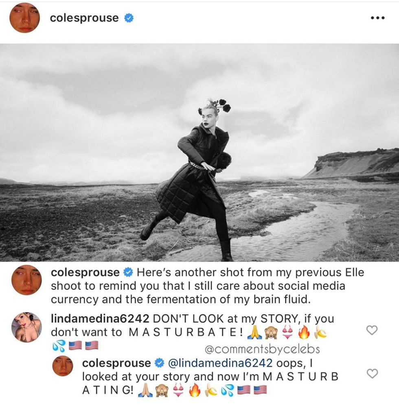
Task: Open colesprouse profile from the header username
Action: tap(84, 18)
